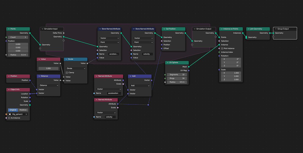Click the Offset input socket on Set Position

pos(162,49)
